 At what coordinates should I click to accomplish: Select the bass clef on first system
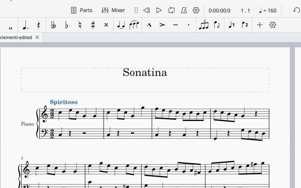tap(45, 133)
